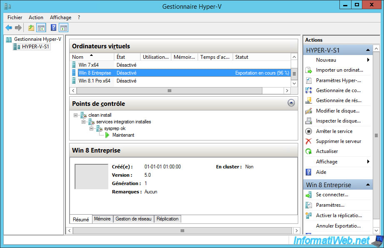Screen dimensions: 384x248
Task: Sort by the Statut column header
Action: pyautogui.click(x=261, y=57)
